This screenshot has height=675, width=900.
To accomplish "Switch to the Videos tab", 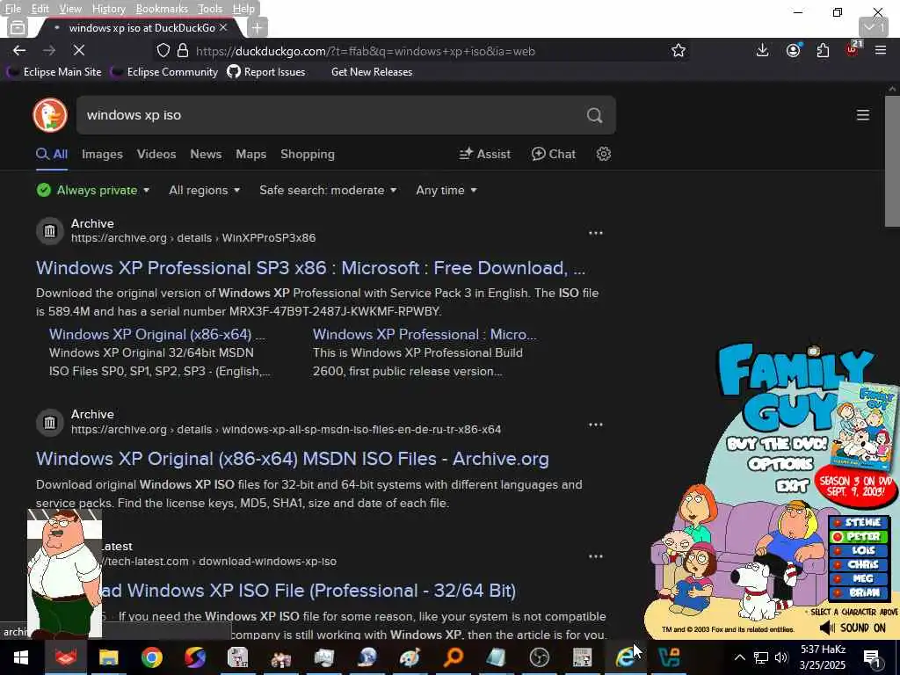I will tap(156, 154).
